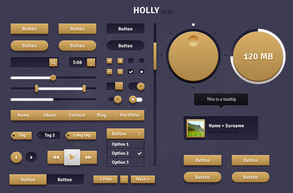Click the « Prev pagination button
Image resolution: width=293 pixels, height=193 pixels.
(105, 179)
